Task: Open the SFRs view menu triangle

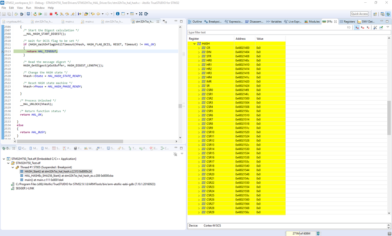Action: point(388,27)
